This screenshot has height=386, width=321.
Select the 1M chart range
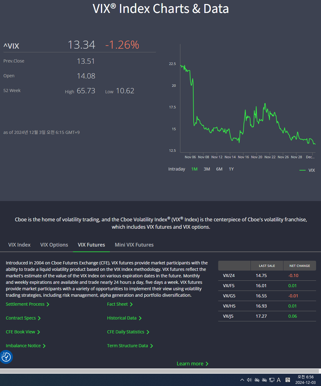coord(194,169)
